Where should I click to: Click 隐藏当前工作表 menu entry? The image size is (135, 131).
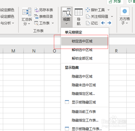tap(85, 112)
